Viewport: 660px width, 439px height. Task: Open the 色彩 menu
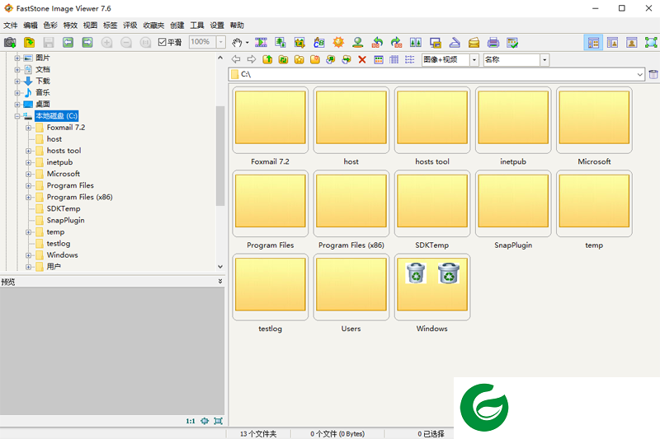[50, 26]
